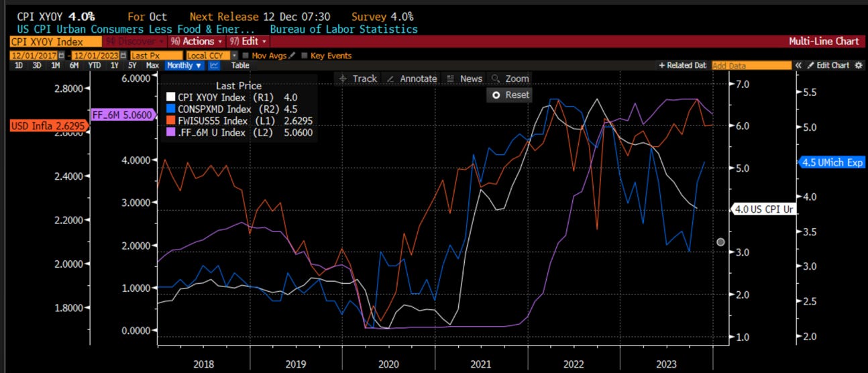Click the white CPI XYOY legend swatch
Viewport: 868px width, 373px height.
pyautogui.click(x=170, y=98)
